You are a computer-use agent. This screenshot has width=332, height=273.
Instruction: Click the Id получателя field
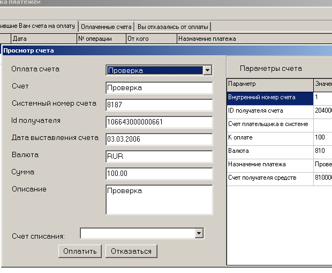tap(159, 122)
